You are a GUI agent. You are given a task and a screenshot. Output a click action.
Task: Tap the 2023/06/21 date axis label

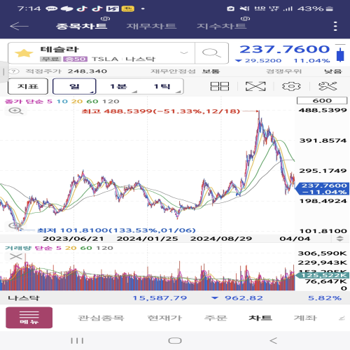(x=73, y=239)
